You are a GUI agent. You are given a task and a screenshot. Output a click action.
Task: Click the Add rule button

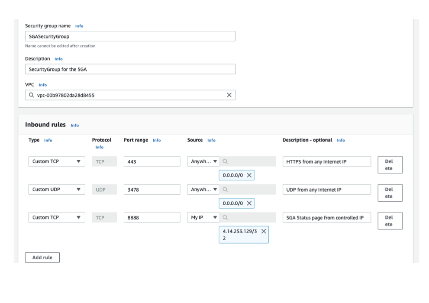coord(42,258)
